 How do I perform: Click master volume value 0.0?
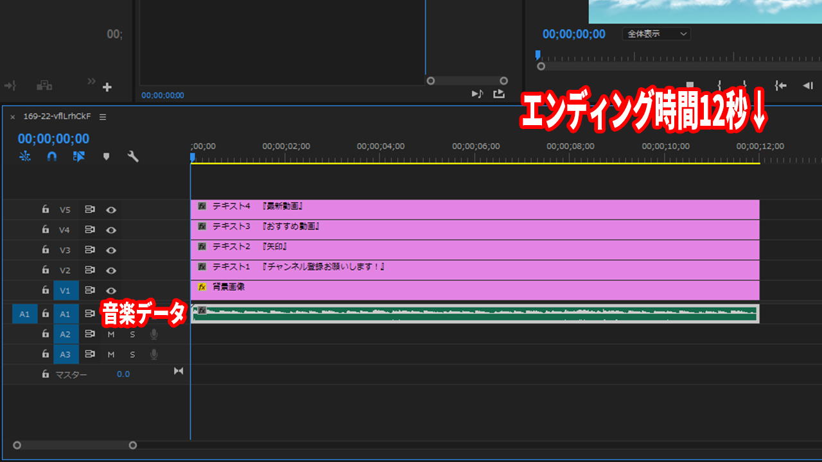pos(123,374)
